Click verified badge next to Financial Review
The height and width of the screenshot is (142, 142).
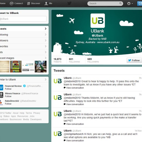[24, 86]
